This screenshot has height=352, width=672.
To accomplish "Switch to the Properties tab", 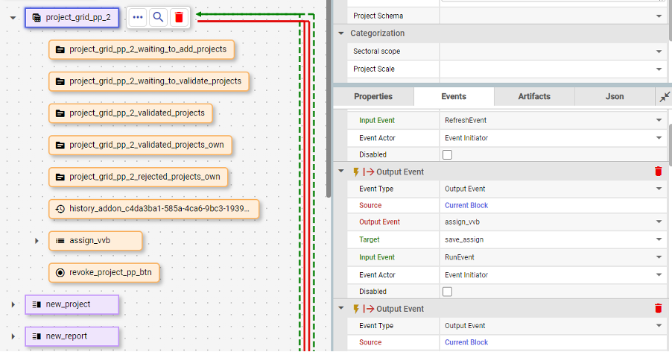I will 373,97.
